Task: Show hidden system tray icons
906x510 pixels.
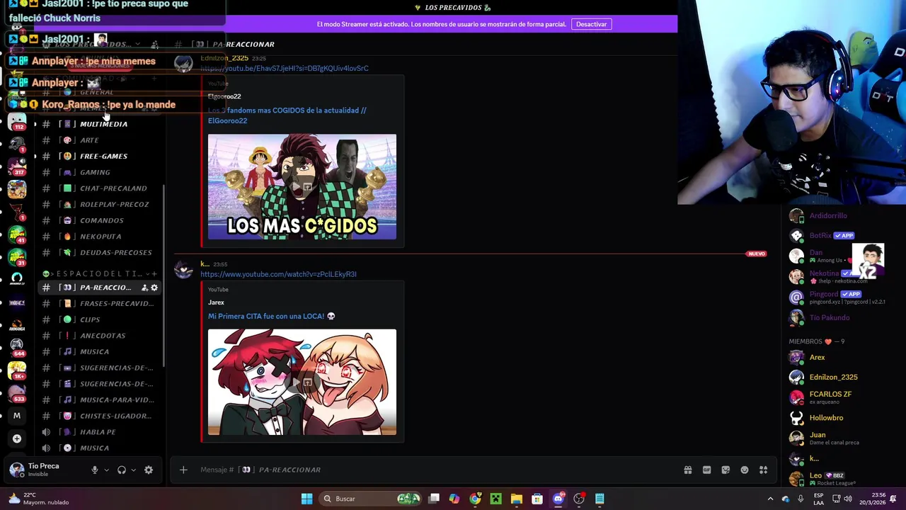Action: coord(770,499)
